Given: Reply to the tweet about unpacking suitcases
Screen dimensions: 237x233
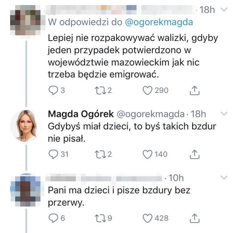Looking at the screenshot, I should pos(53,91).
